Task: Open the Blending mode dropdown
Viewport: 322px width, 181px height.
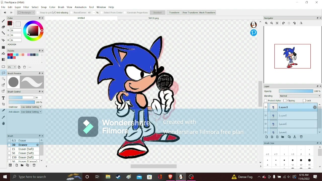Action: [x=300, y=96]
